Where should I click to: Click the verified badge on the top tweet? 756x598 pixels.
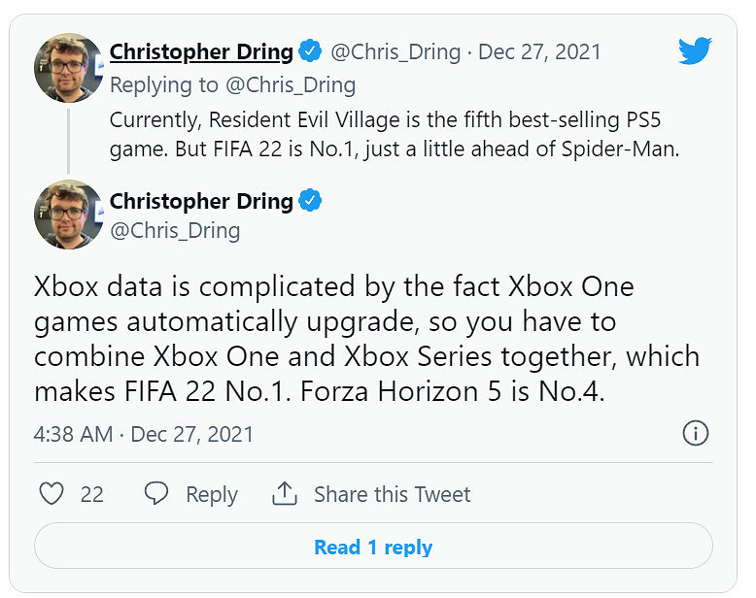[x=311, y=51]
